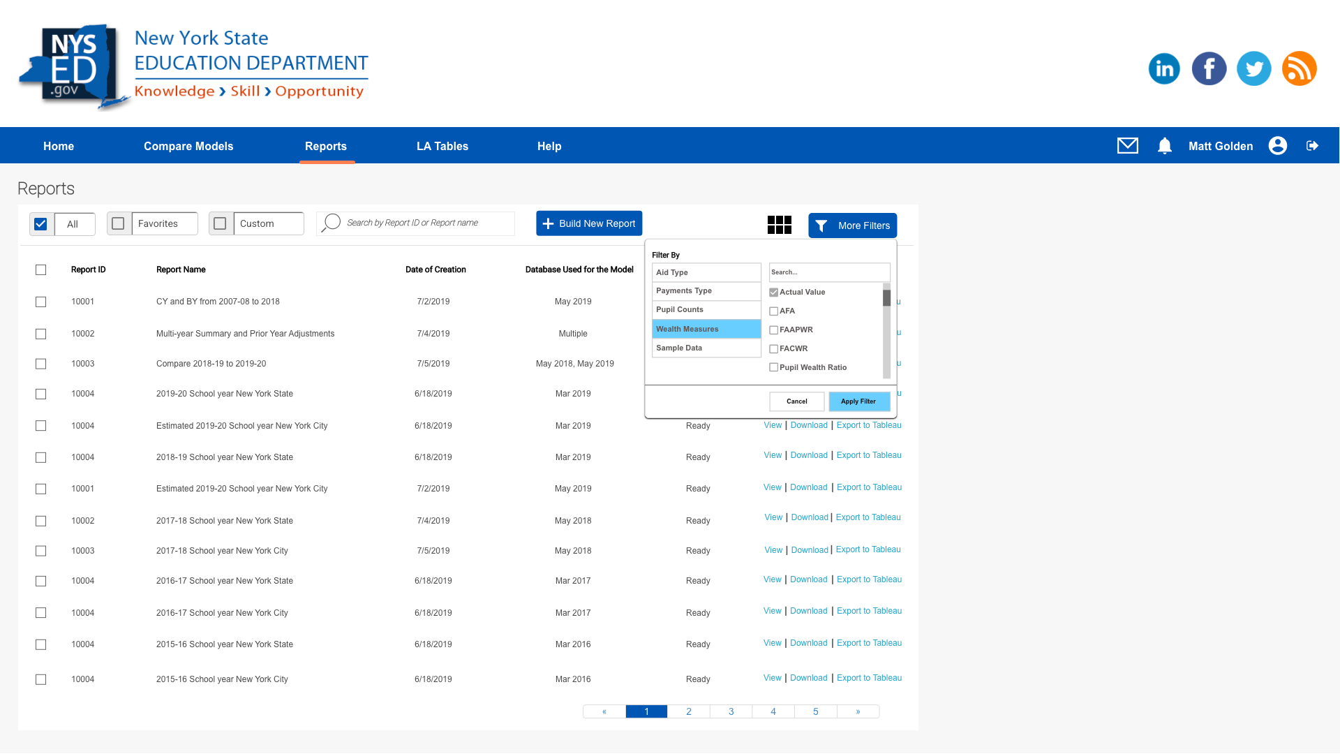Screen dimensions: 1340x754
Task: Click the logout arrow icon
Action: click(x=1312, y=145)
